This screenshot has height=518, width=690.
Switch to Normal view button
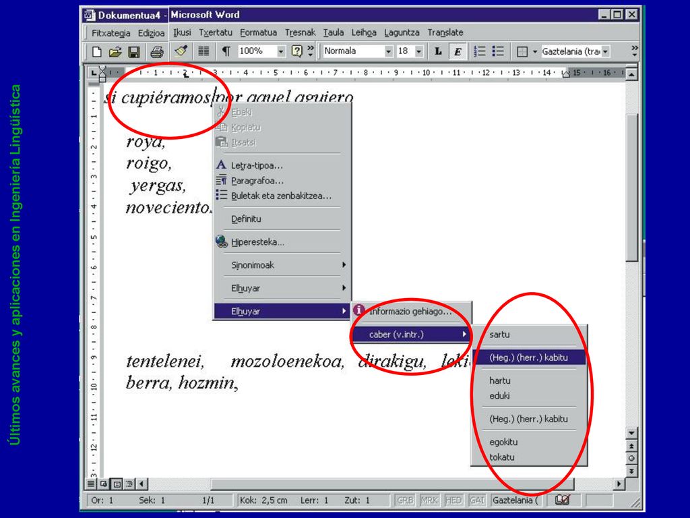pos(91,484)
